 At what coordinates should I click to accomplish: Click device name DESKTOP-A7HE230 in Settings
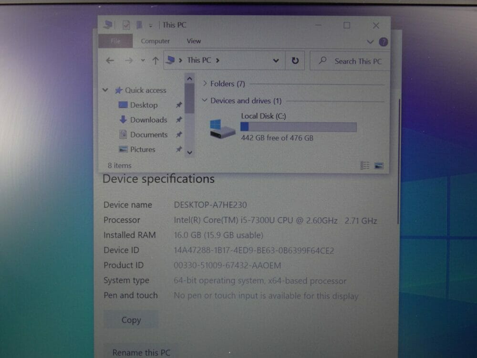pyautogui.click(x=210, y=205)
